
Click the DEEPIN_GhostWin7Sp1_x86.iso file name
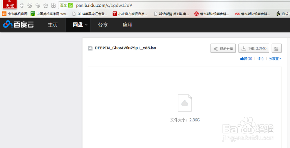pyautogui.click(x=125, y=48)
